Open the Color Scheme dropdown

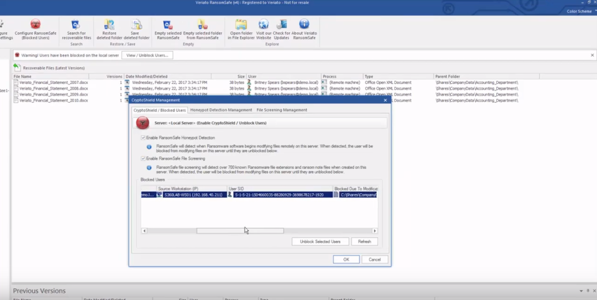pyautogui.click(x=578, y=11)
